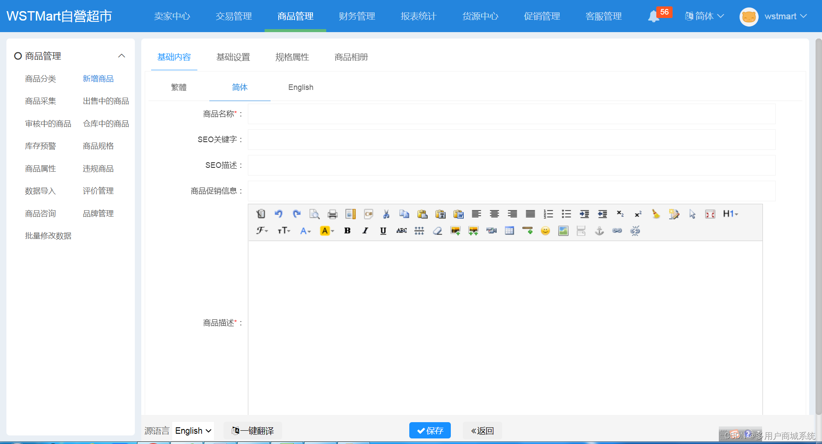Viewport: 822px width, 444px height.
Task: Open yellow highlight color picker
Action: click(x=327, y=231)
